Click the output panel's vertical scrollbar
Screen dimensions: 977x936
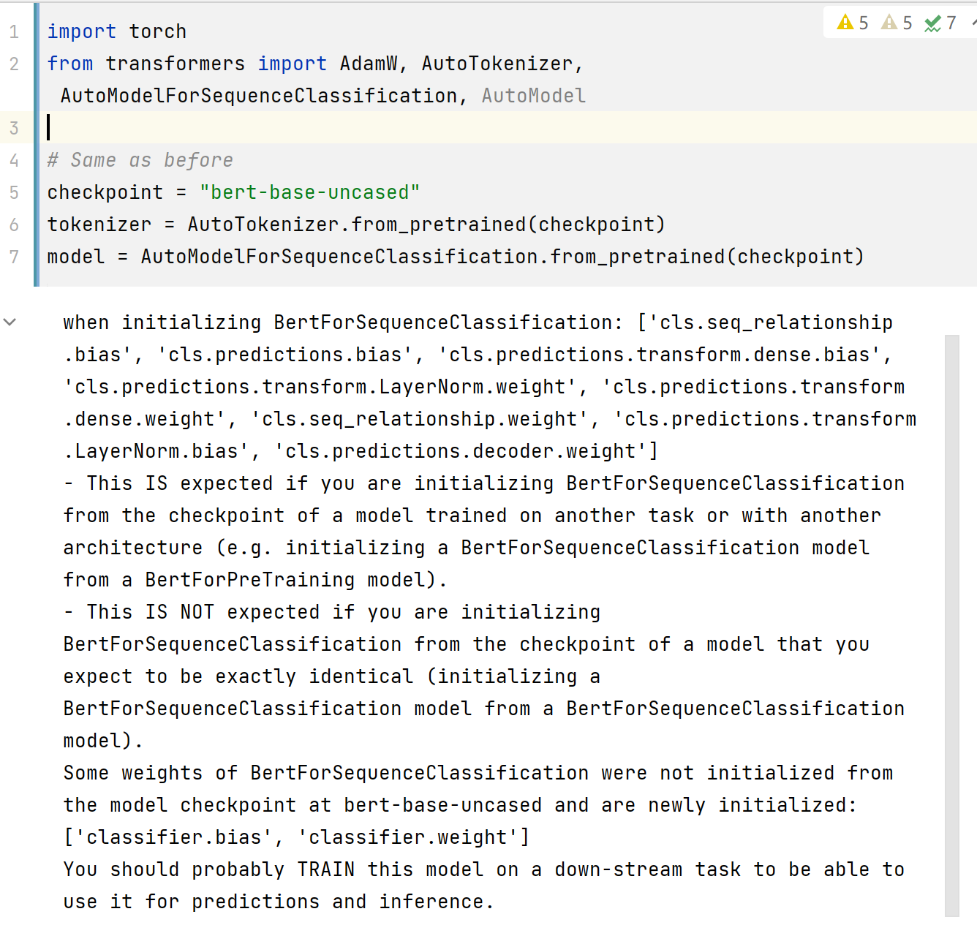pos(951,622)
